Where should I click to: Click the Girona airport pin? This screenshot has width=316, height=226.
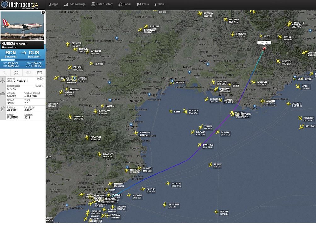click(x=127, y=167)
